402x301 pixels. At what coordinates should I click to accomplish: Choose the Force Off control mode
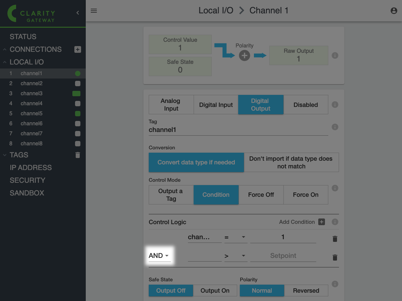point(261,195)
